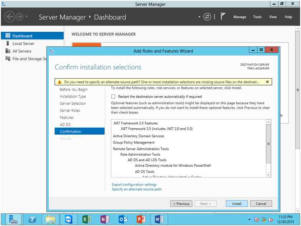301x226 pixels.
Task: Click the Dashboard icon in sidebar
Action: (x=8, y=36)
